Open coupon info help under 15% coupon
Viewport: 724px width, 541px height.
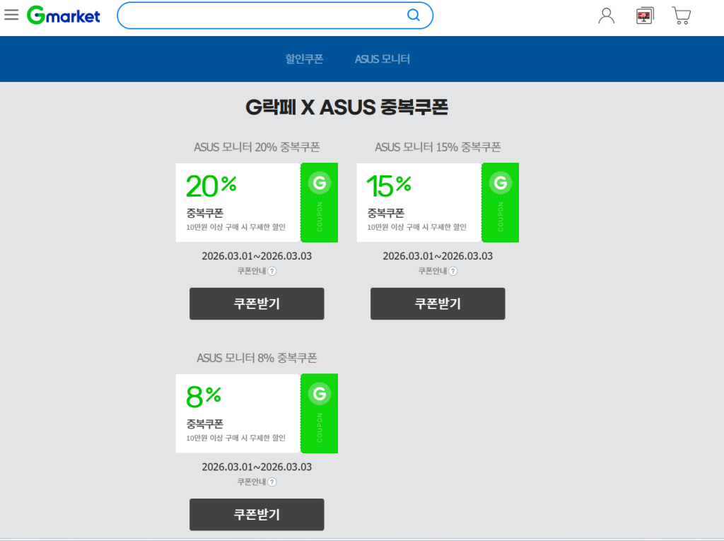[452, 271]
